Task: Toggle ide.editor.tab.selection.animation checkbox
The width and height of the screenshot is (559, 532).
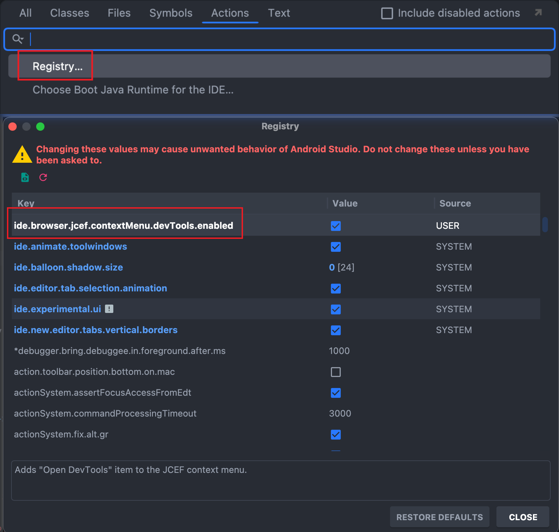Action: click(x=336, y=289)
